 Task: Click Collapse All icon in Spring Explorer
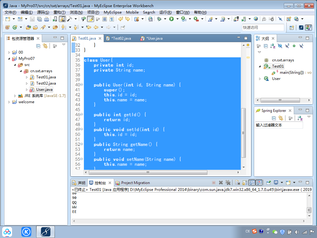[x=274, y=118]
